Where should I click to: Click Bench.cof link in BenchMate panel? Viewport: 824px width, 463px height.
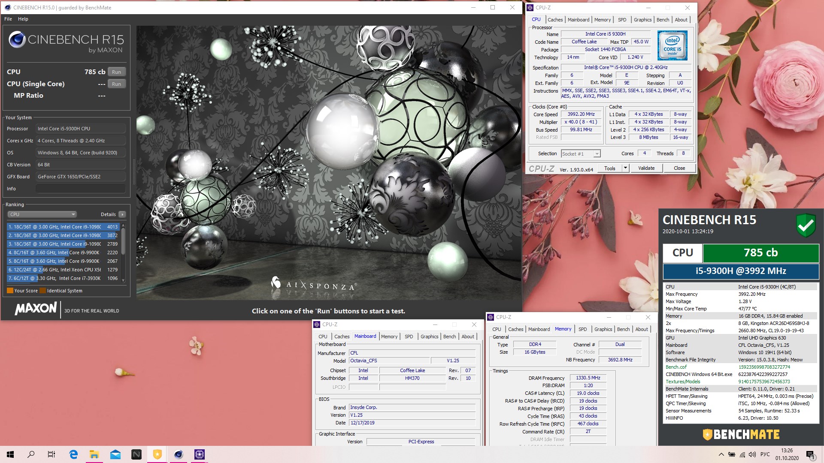pos(676,367)
